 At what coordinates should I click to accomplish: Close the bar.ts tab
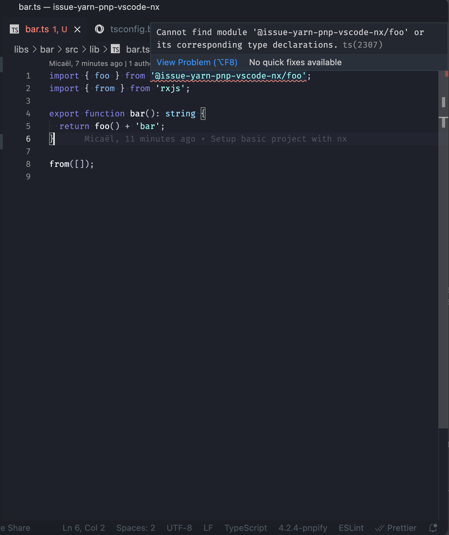click(x=77, y=29)
